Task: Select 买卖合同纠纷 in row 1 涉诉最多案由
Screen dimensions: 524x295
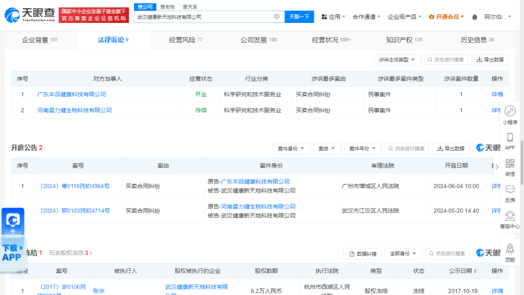Action: [x=313, y=95]
